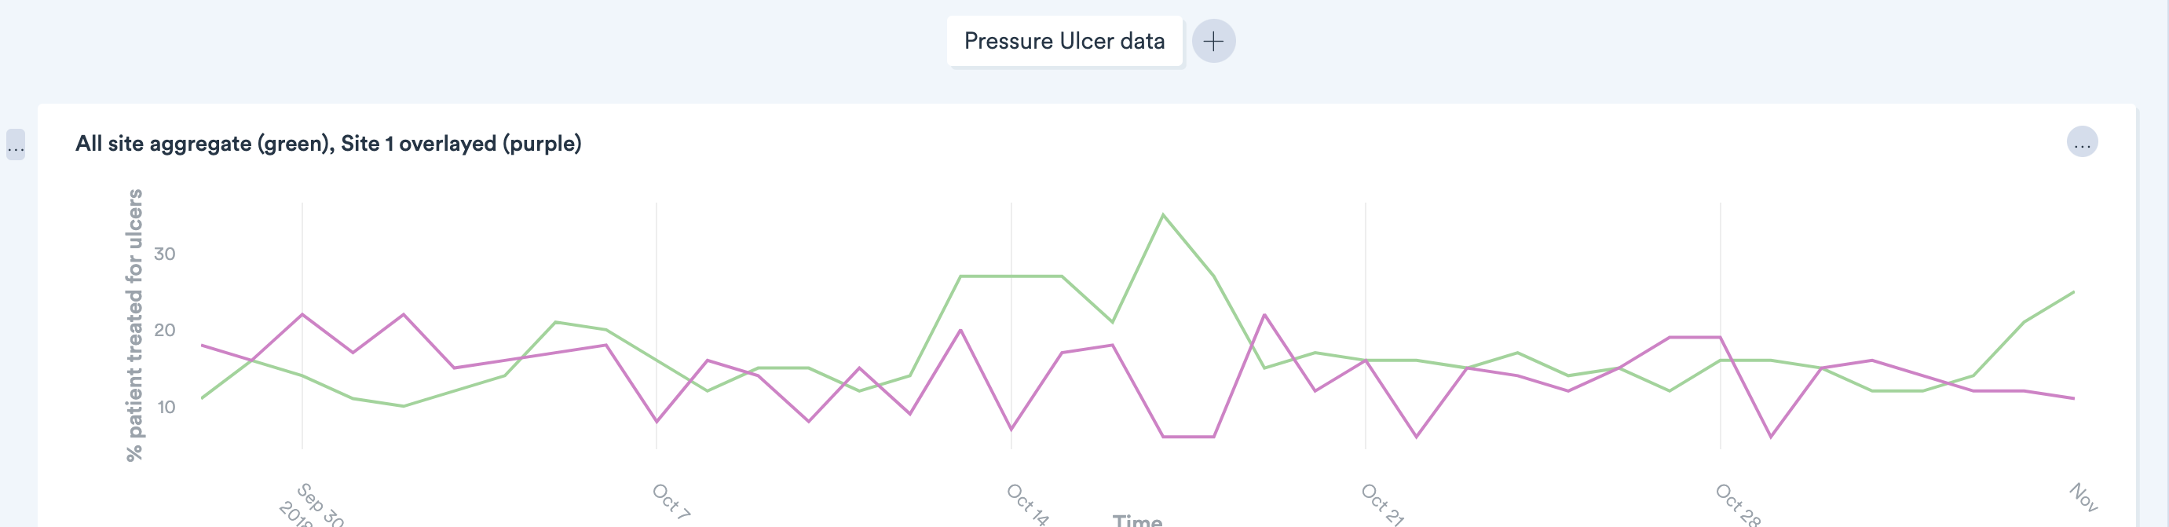Click the y-axis tick label 30
2169x527 pixels.
(165, 254)
